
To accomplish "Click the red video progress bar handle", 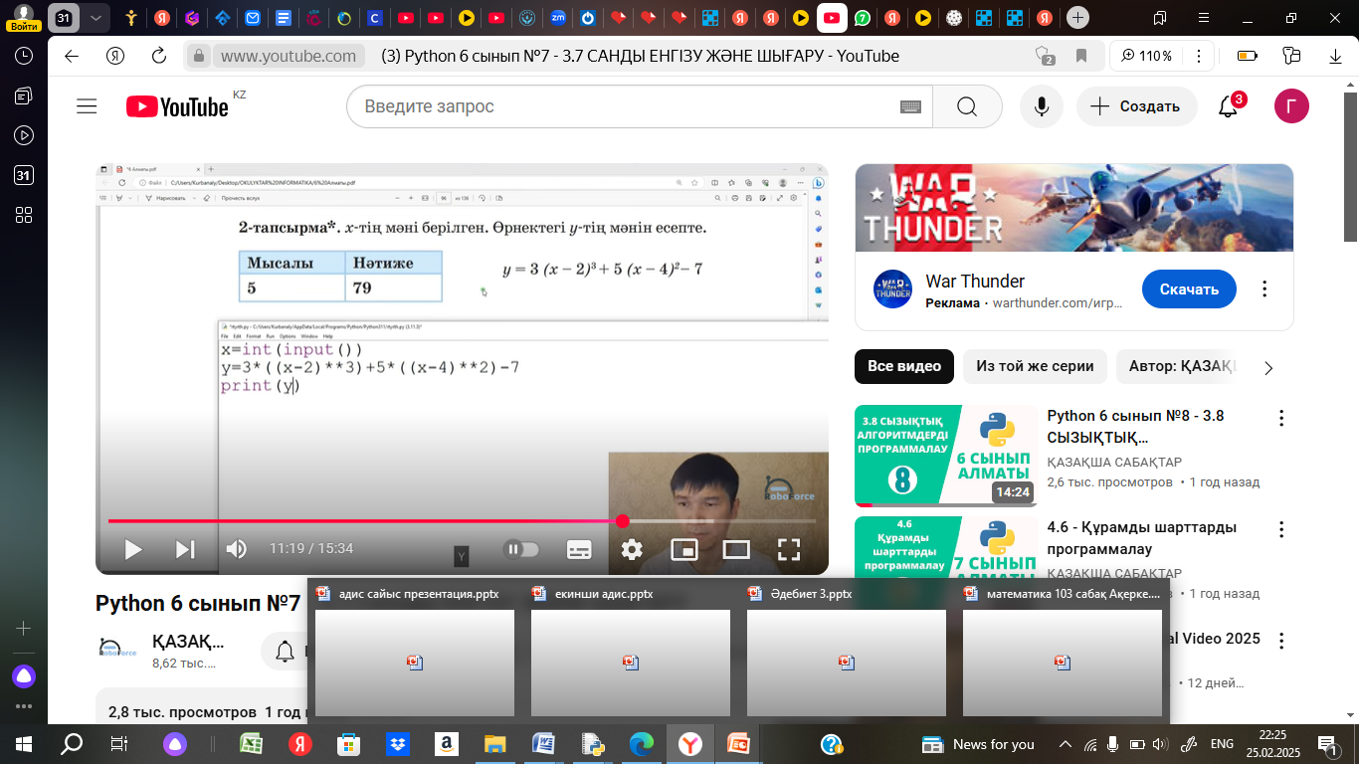I will pos(623,521).
